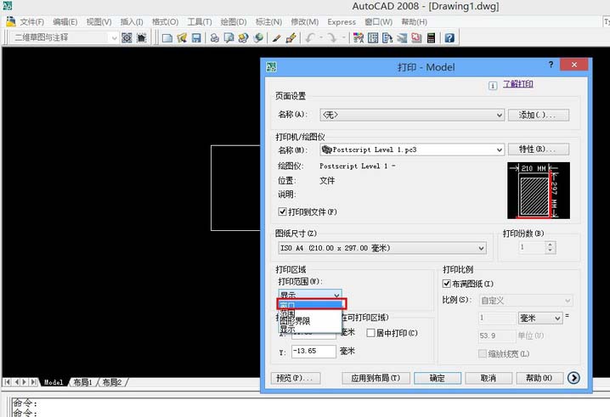Go to last layout tab arrow
The image size is (610, 417).
coord(34,382)
